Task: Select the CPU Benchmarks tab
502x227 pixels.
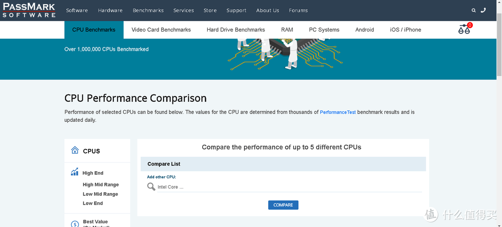Action: (x=94, y=30)
